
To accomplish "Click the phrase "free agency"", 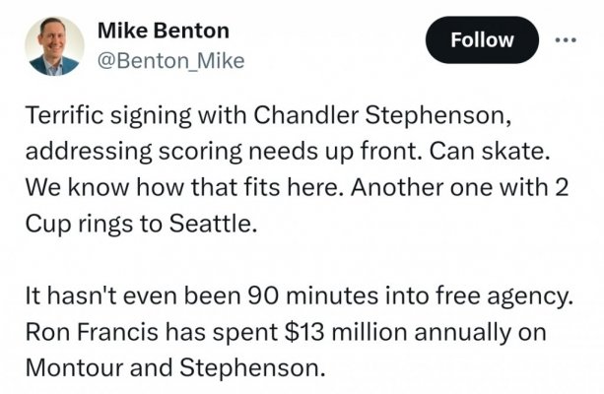I will pyautogui.click(x=502, y=296).
